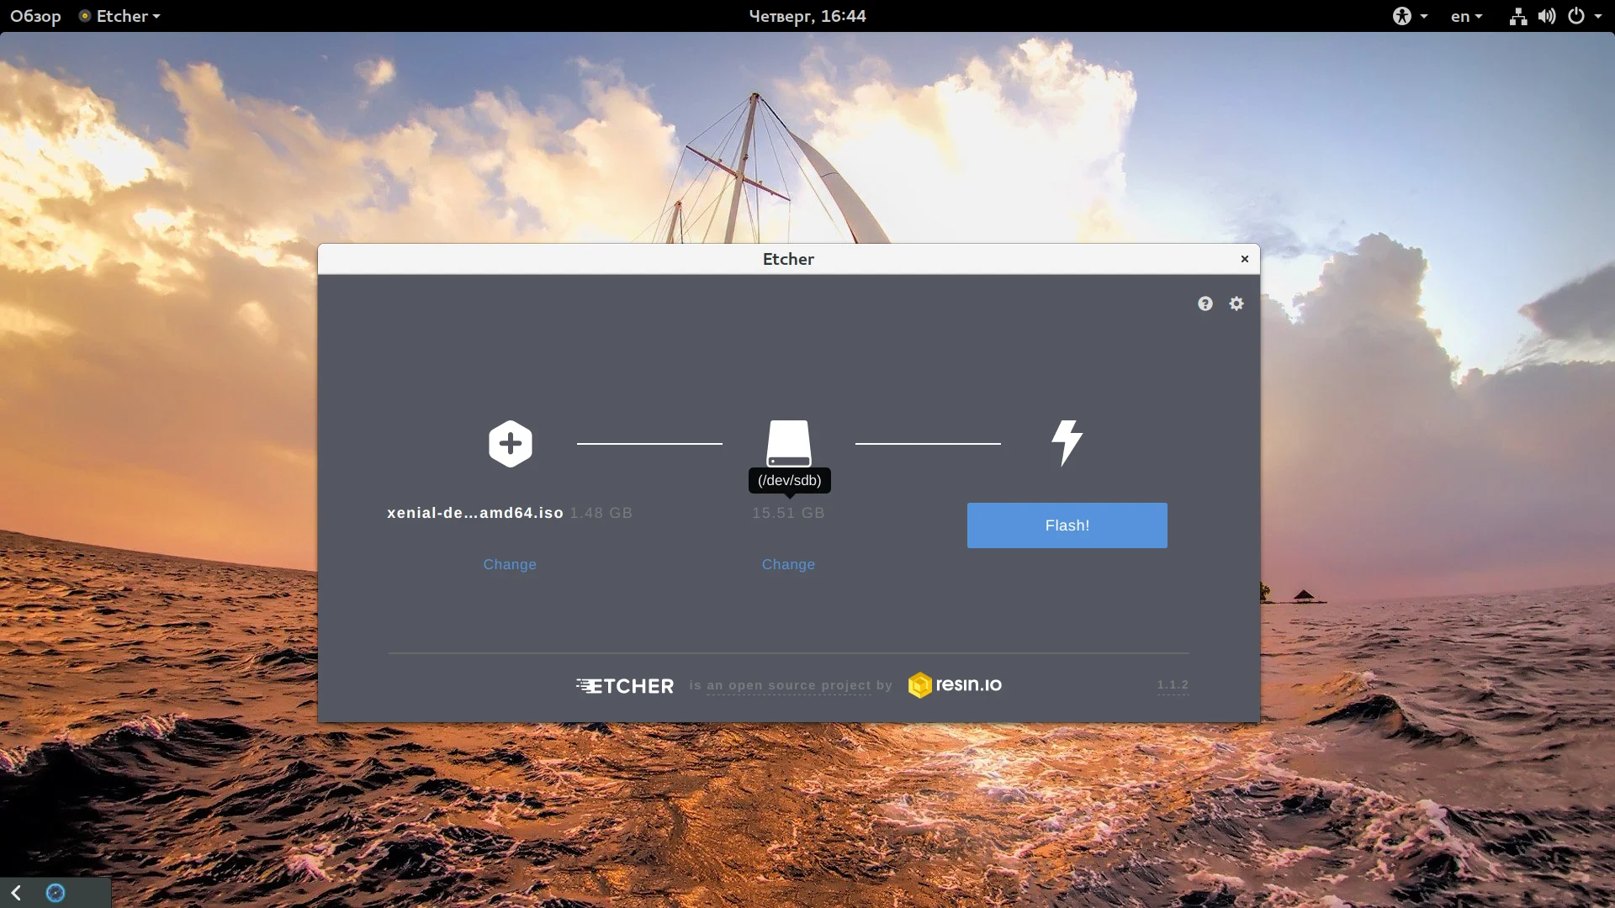Click the Etcher logo in footer
Screen dimensions: 1615x908
pyautogui.click(x=625, y=686)
